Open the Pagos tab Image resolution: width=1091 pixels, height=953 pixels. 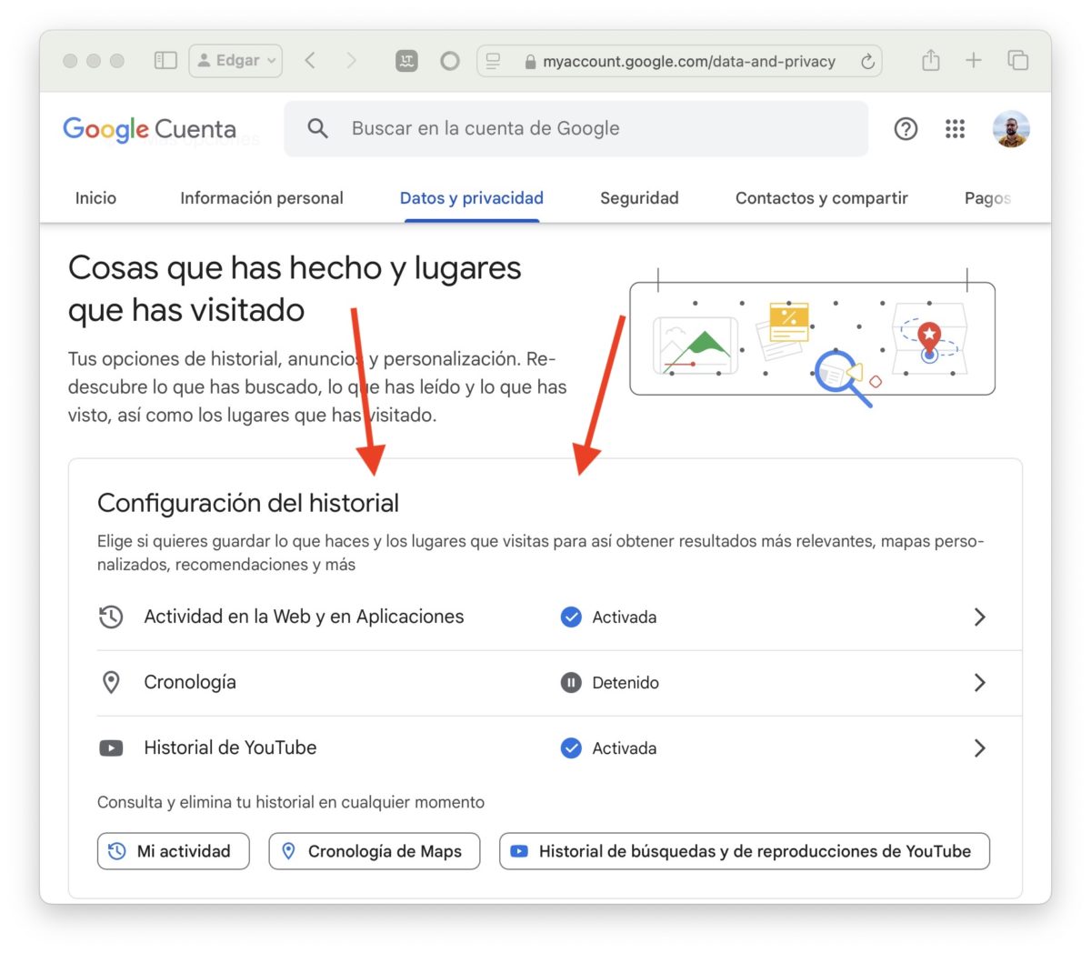pyautogui.click(x=987, y=198)
